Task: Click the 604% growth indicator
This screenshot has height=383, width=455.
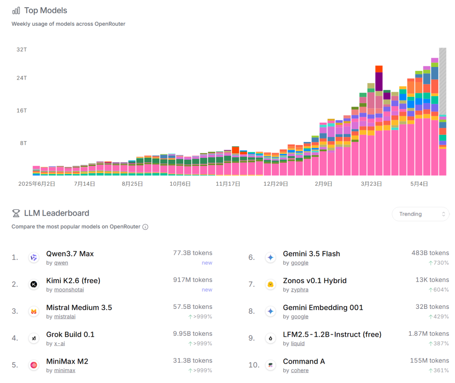Action: pyautogui.click(x=439, y=290)
